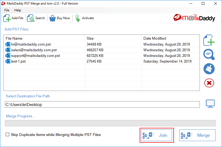Minimize the application window
Viewport: 222px width, 147px height.
click(191, 4)
